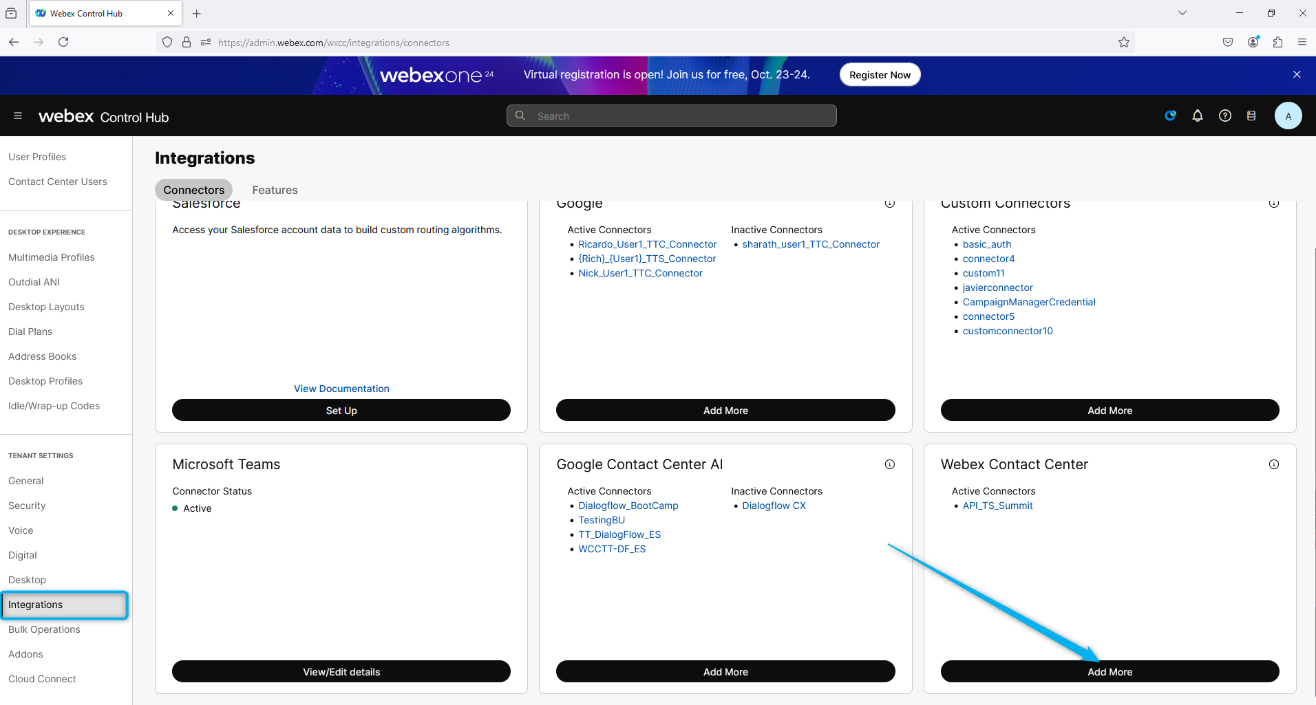Open recent browsing tab view icon

click(11, 13)
